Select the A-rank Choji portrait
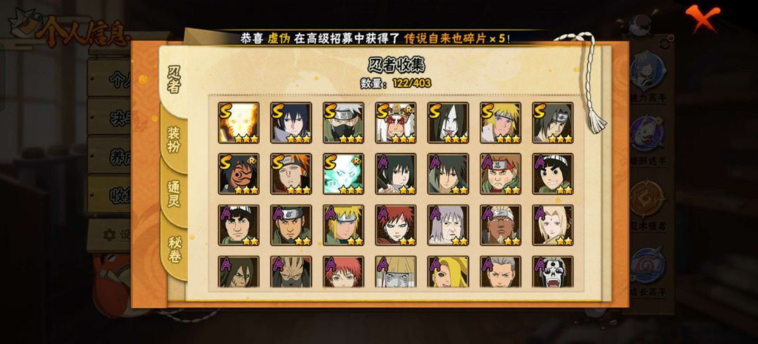This screenshot has height=344, width=758. pyautogui.click(x=501, y=174)
